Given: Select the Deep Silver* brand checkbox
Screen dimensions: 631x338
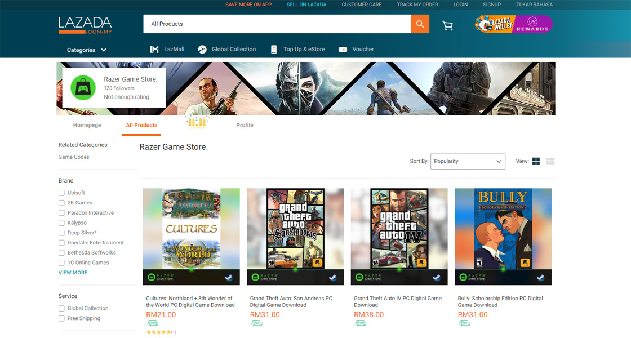Looking at the screenshot, I should (61, 233).
